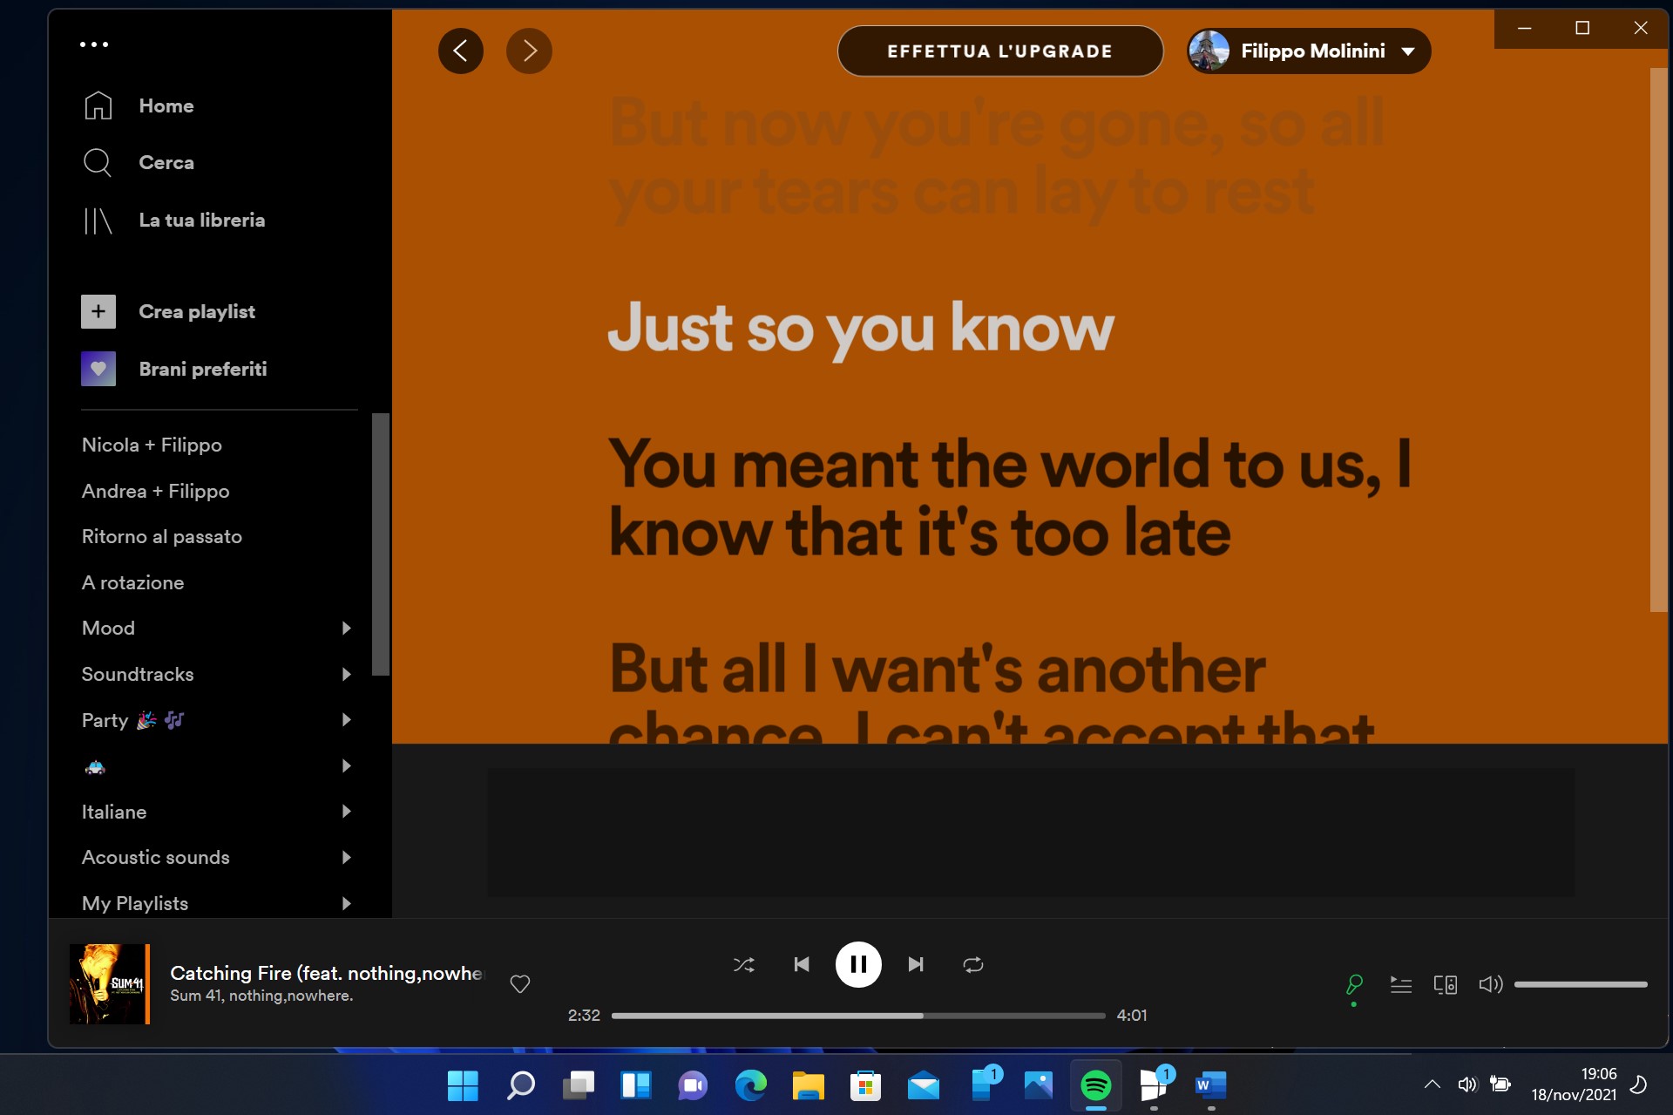
Task: Click the playlist sidebar scrollbar
Action: click(x=380, y=544)
